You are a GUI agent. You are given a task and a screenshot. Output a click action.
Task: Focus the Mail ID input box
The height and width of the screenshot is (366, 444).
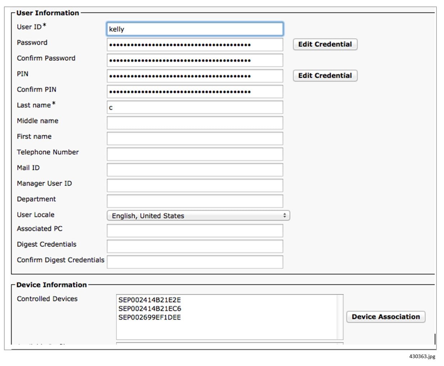pyautogui.click(x=195, y=169)
